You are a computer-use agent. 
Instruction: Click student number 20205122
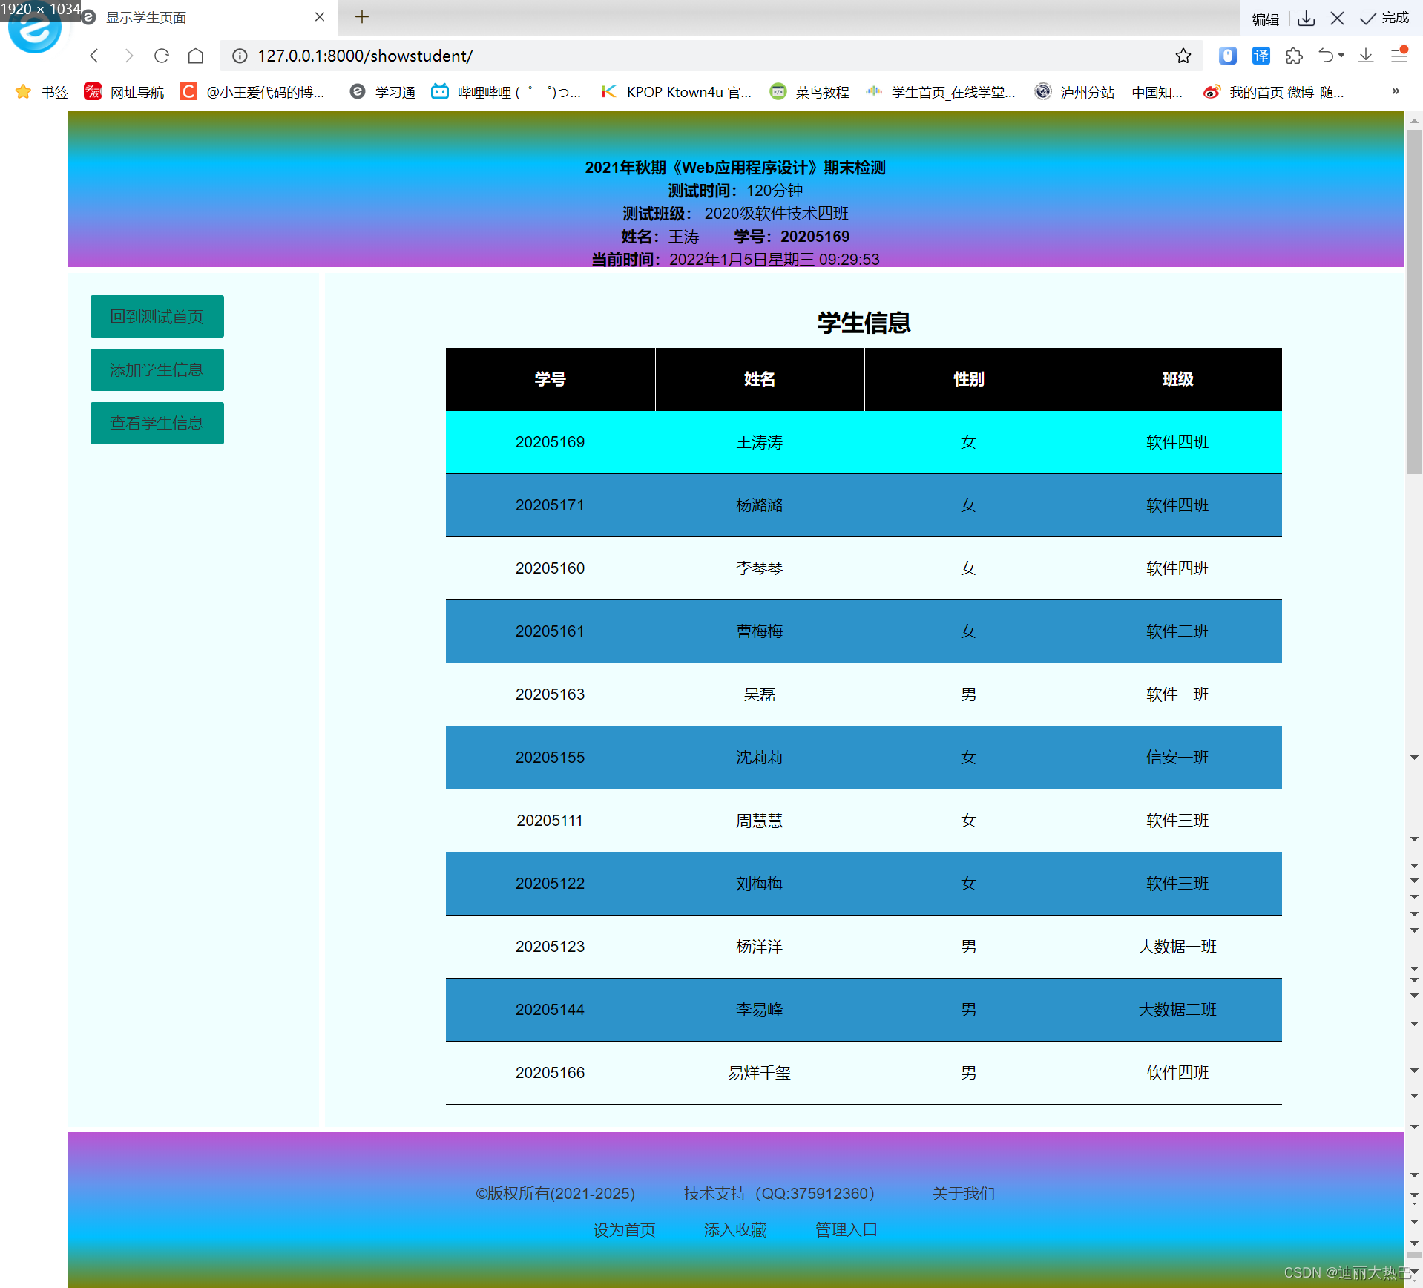coord(551,884)
